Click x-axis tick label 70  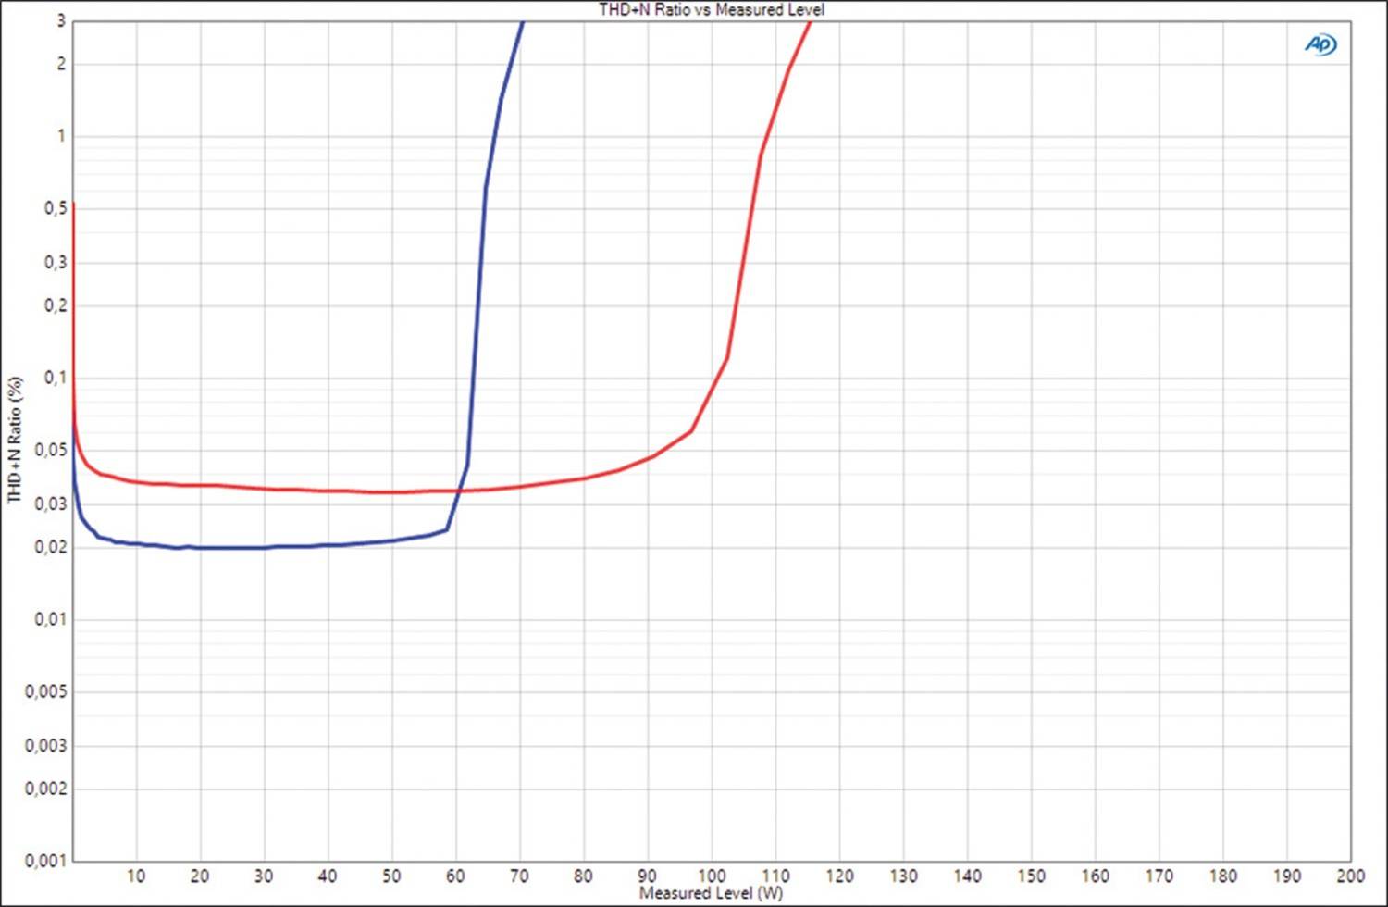point(520,876)
